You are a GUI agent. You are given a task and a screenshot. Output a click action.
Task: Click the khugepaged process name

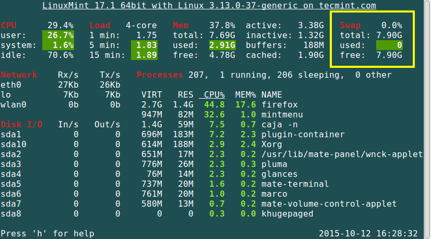287,214
